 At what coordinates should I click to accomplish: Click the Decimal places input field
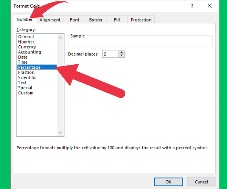110,54
